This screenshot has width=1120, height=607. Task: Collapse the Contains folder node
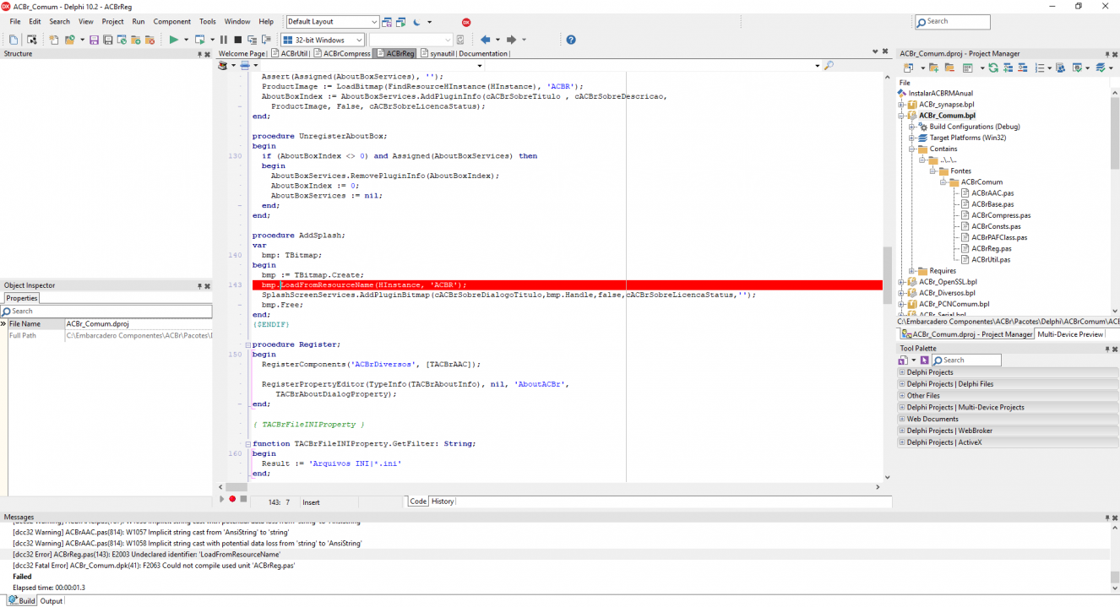[913, 149]
